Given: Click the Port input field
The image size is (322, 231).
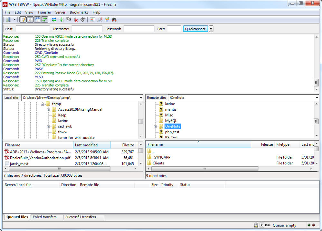Looking at the screenshot, I should click(x=174, y=29).
